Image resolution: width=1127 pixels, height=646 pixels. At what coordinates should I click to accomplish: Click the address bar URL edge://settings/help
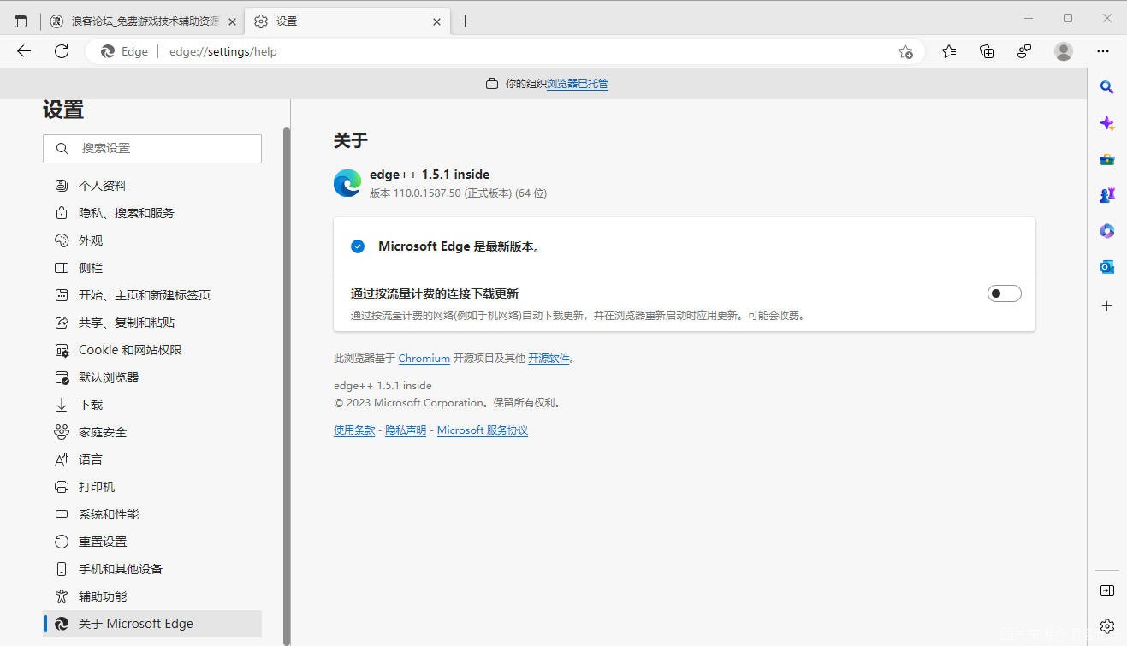click(223, 51)
